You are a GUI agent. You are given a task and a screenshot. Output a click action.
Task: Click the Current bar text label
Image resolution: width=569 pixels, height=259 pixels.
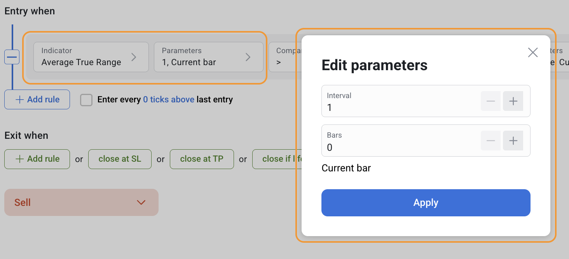(x=346, y=168)
